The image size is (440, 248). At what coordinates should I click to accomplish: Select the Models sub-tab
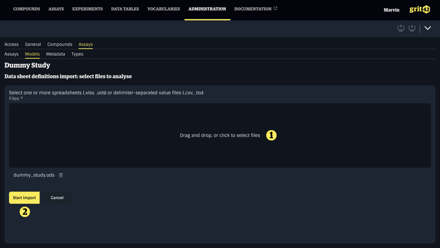32,54
